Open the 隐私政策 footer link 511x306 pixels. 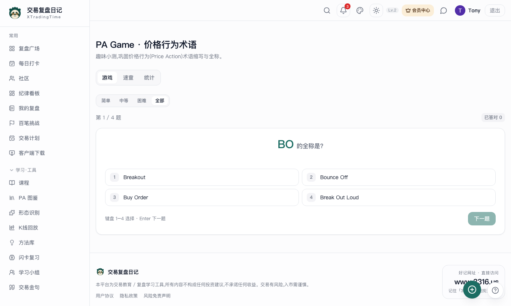coord(129,296)
